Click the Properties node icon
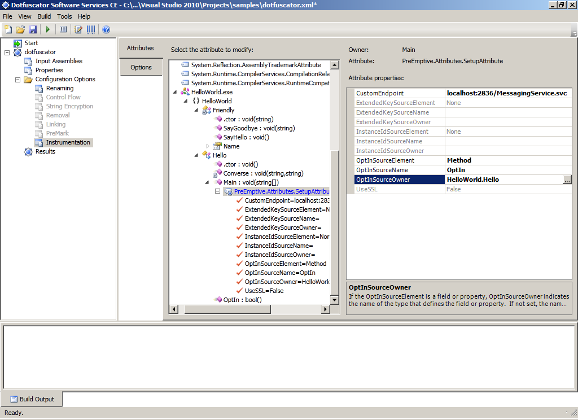 [x=28, y=71]
